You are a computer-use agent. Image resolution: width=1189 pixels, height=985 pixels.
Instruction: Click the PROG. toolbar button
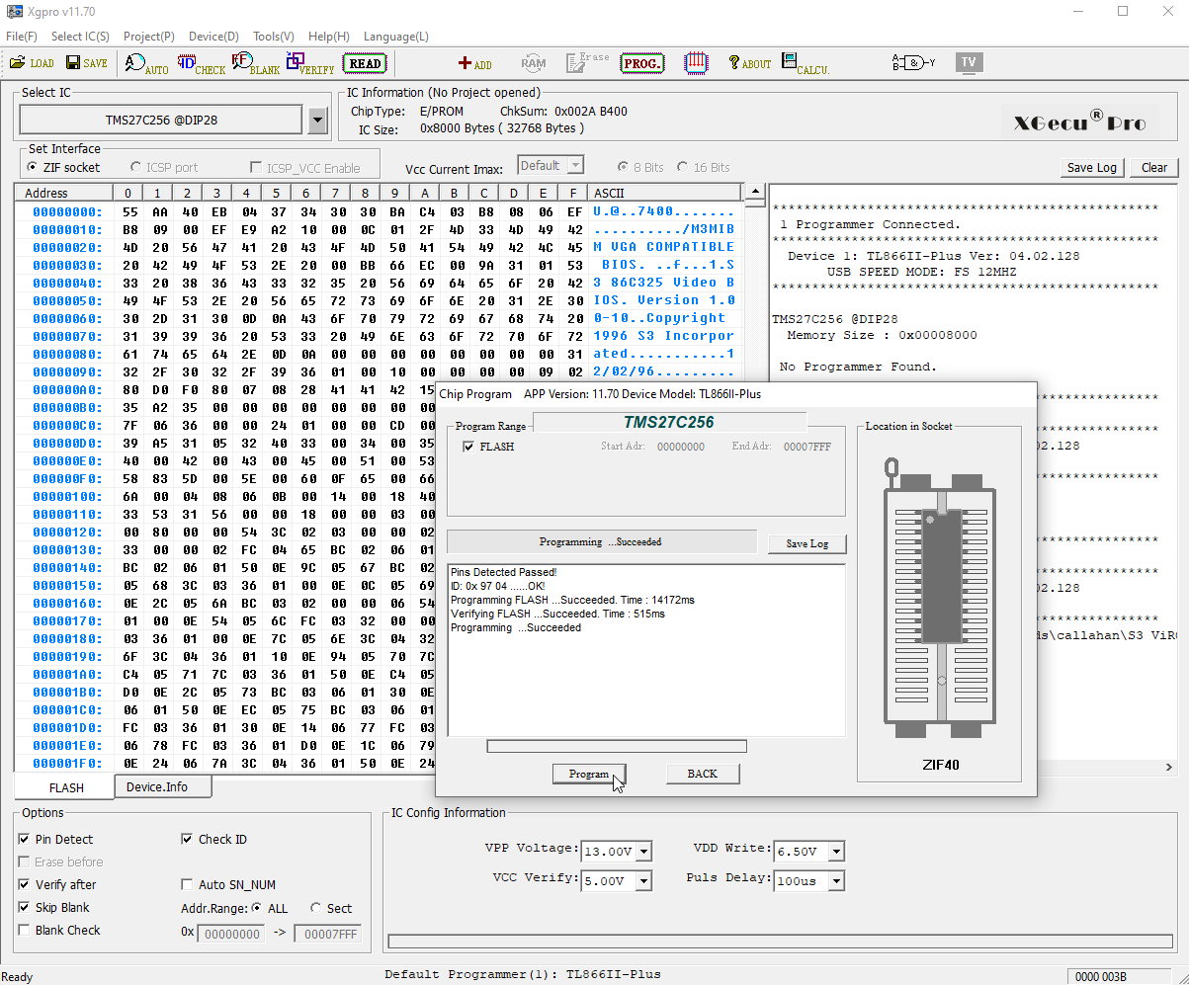pyautogui.click(x=642, y=63)
